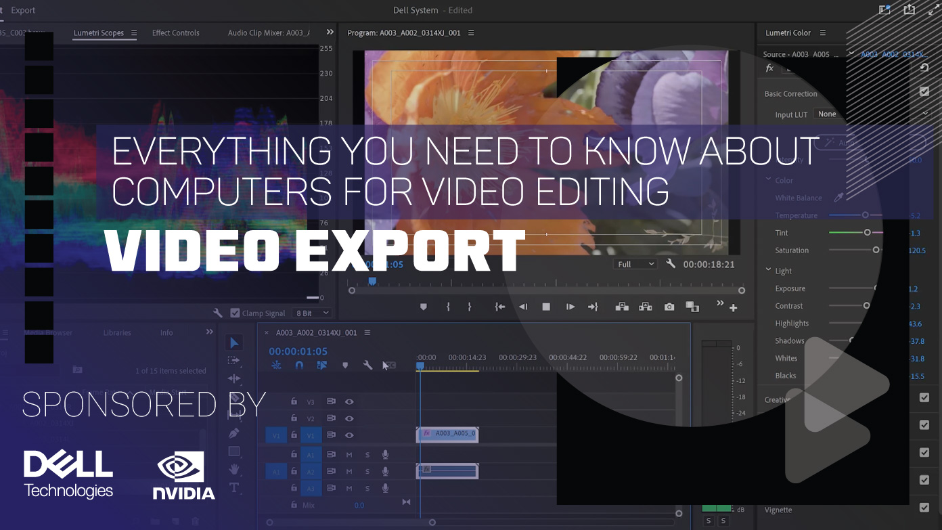Click the fx badge in the Lumetri Color panel
Image resolution: width=942 pixels, height=530 pixels.
tap(769, 68)
